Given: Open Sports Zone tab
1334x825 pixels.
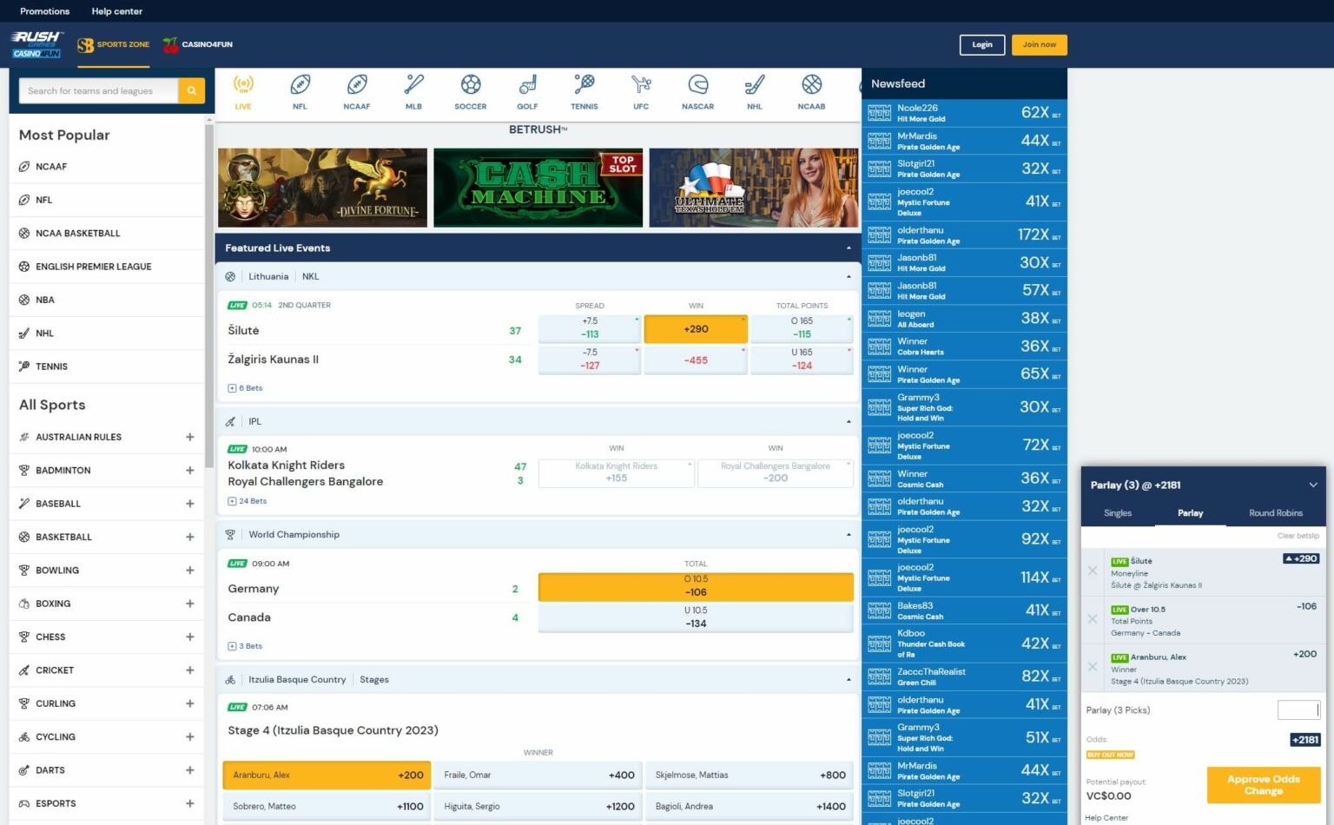Looking at the screenshot, I should (x=114, y=44).
